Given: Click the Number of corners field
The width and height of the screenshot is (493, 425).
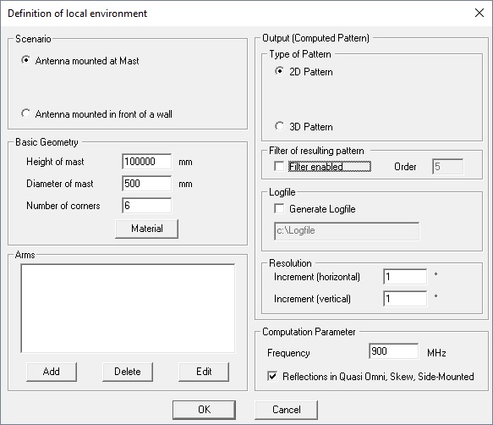Looking at the screenshot, I should click(x=147, y=206).
